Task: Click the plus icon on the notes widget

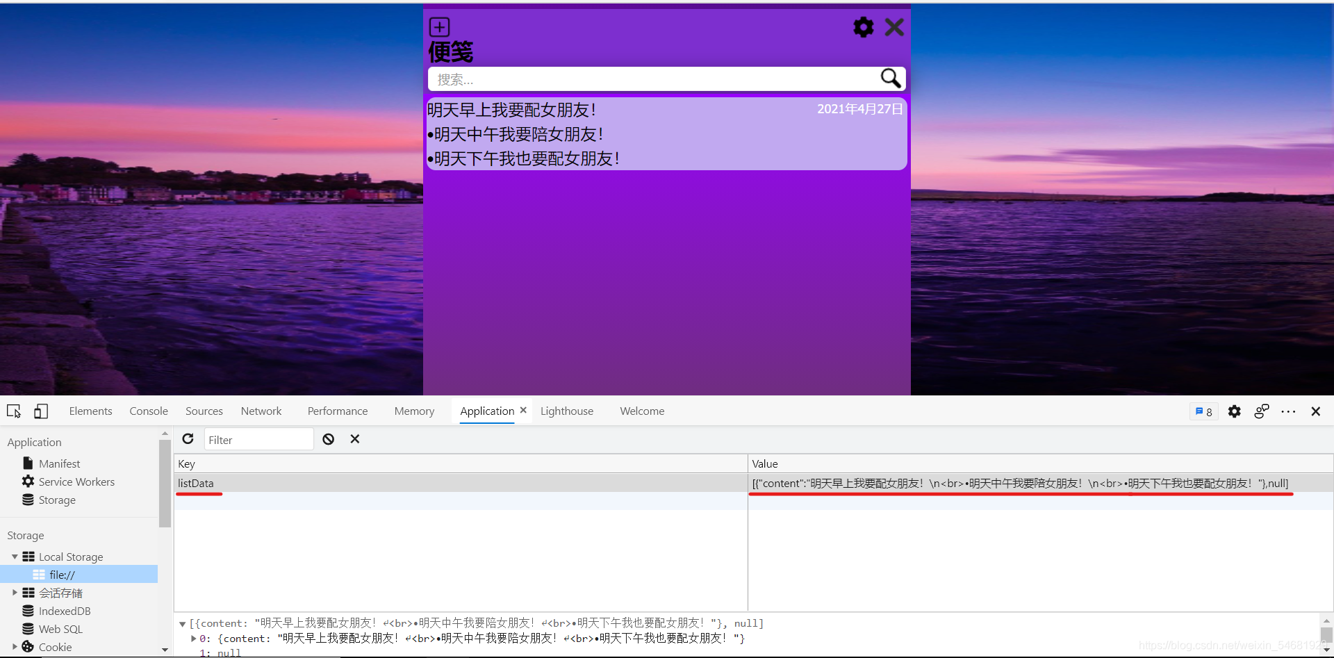Action: [439, 26]
